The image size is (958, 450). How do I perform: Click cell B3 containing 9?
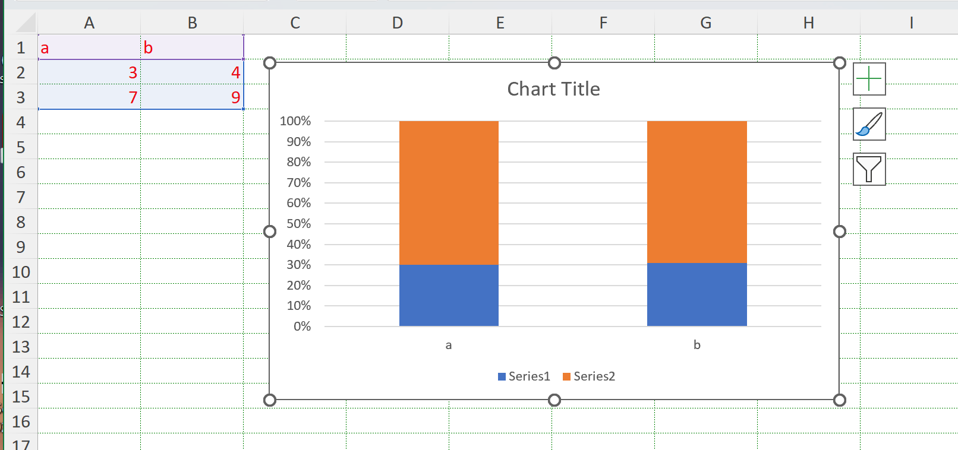pyautogui.click(x=192, y=97)
